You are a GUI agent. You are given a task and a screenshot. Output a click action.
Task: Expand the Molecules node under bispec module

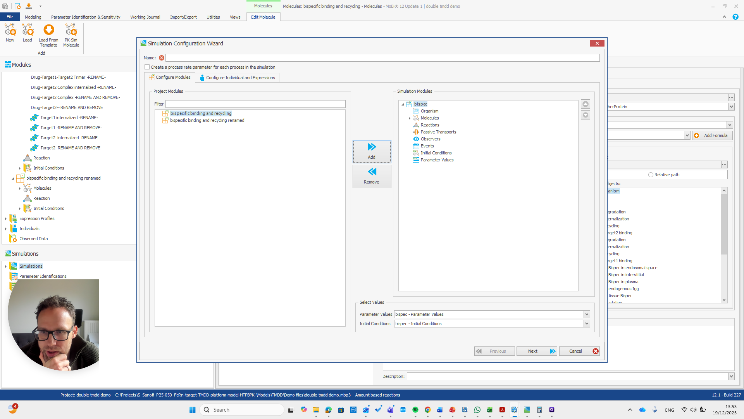click(x=410, y=118)
